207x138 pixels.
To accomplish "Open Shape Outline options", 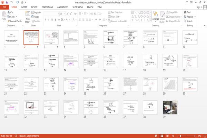I will (174, 17).
